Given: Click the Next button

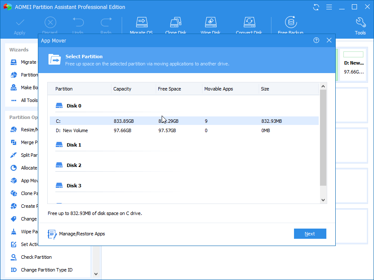Looking at the screenshot, I should pos(310,233).
